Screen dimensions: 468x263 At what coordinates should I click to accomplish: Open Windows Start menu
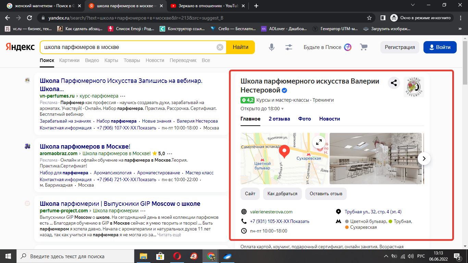click(8, 256)
